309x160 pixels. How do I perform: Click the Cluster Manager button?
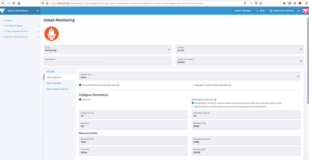point(243,11)
